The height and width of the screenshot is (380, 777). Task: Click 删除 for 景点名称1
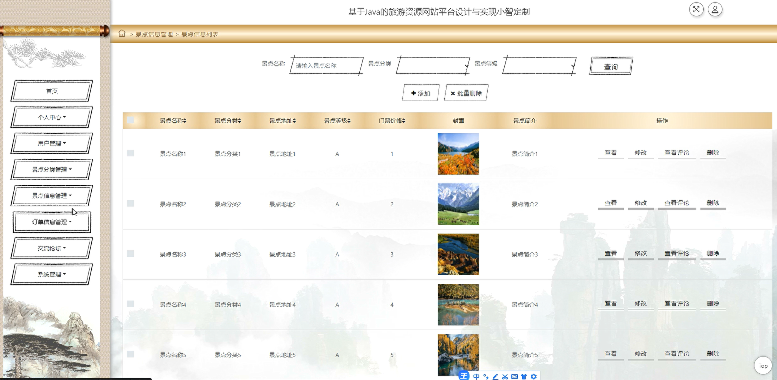click(713, 153)
